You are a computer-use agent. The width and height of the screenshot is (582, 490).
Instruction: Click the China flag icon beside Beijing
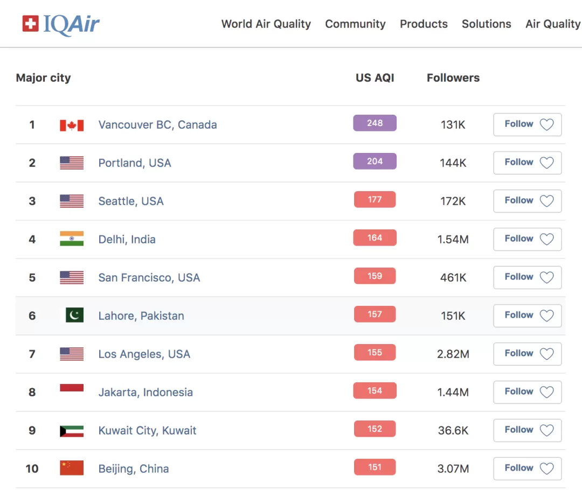pyautogui.click(x=72, y=468)
